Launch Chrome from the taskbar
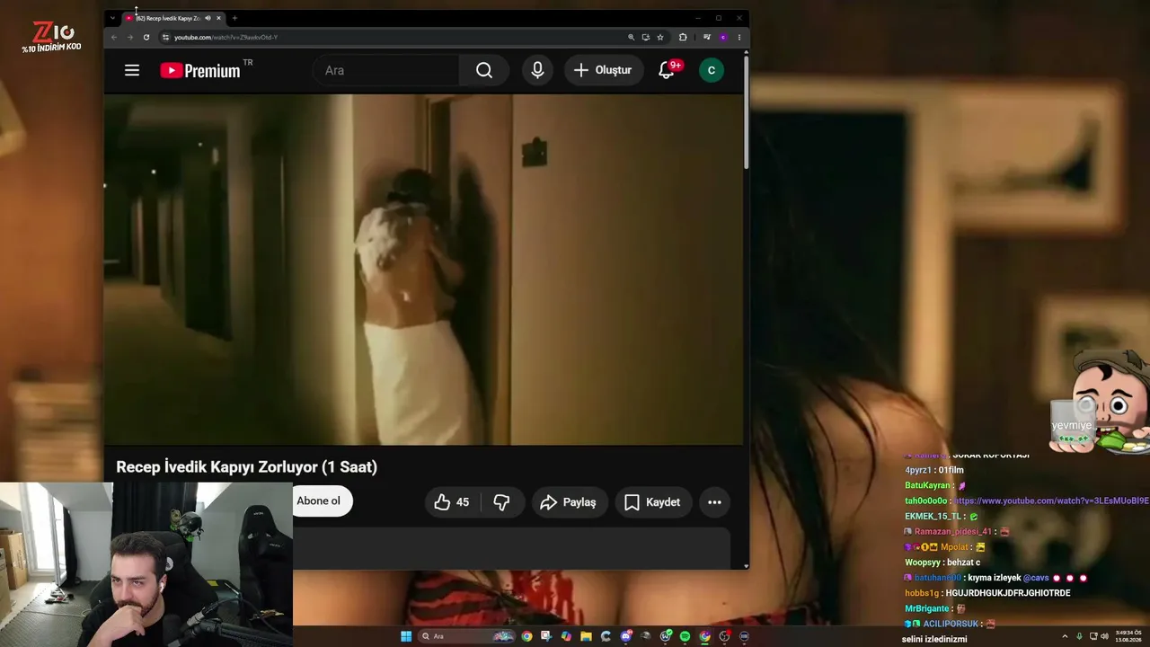 pyautogui.click(x=526, y=636)
